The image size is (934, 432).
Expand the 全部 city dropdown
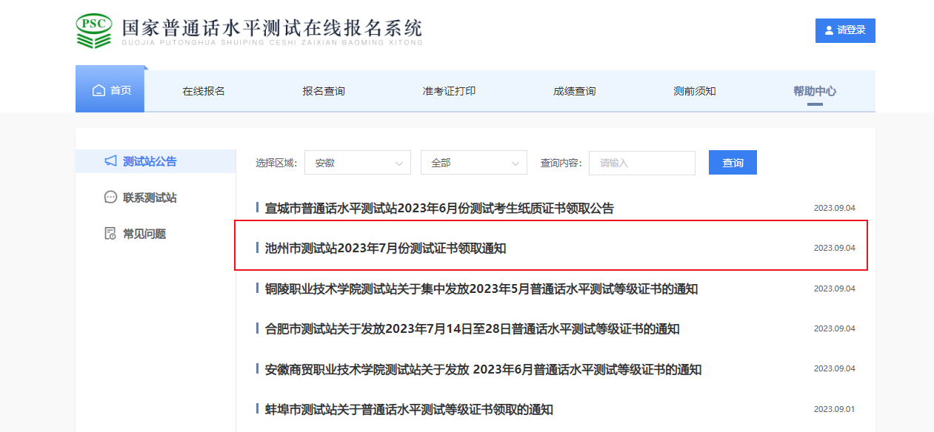(474, 163)
